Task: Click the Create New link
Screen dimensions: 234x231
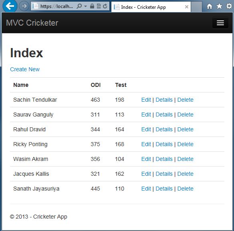Action: tap(25, 69)
